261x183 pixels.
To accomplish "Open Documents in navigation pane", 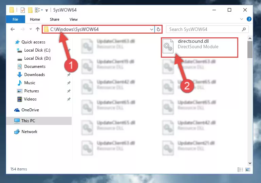I will point(35,67).
